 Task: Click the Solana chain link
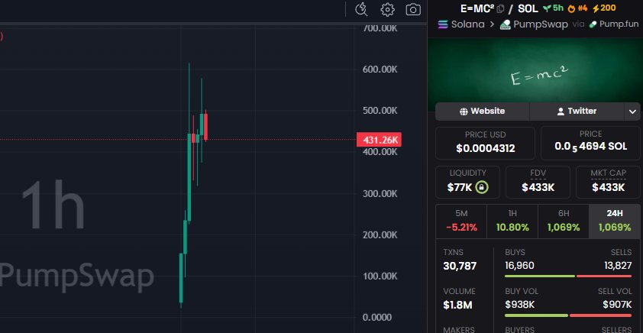pyautogui.click(x=463, y=24)
